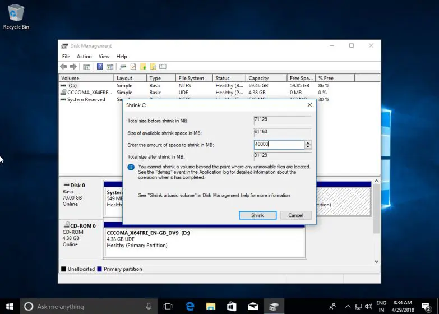Click the folder with magnifier toolbar icon
This screenshot has height=314, width=439.
[153, 66]
